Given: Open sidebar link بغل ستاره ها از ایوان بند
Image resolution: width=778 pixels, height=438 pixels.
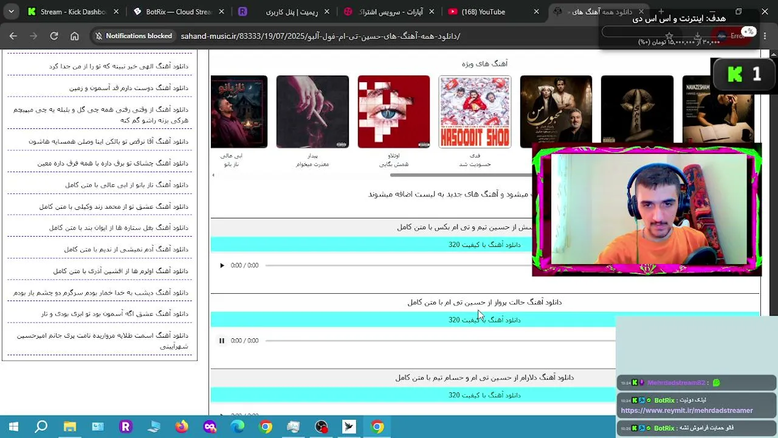Looking at the screenshot, I should pos(119,228).
